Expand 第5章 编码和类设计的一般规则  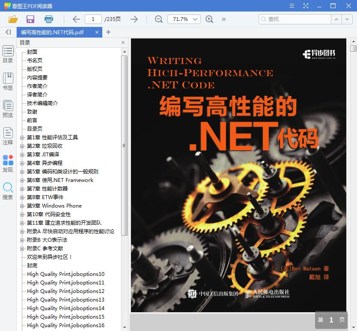click(22, 172)
